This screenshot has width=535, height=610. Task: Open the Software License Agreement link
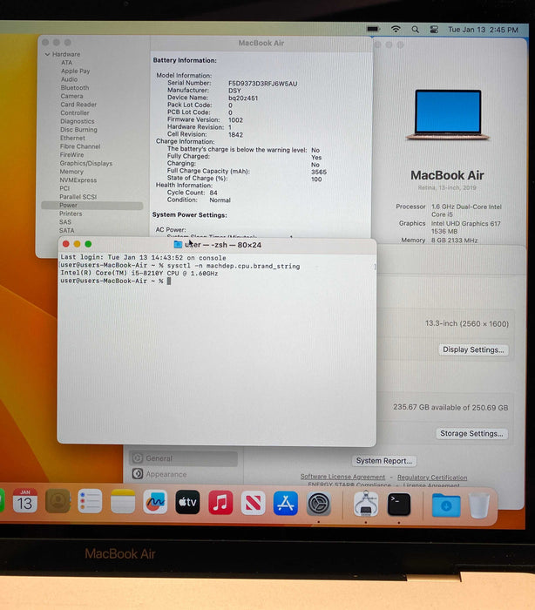(x=342, y=477)
